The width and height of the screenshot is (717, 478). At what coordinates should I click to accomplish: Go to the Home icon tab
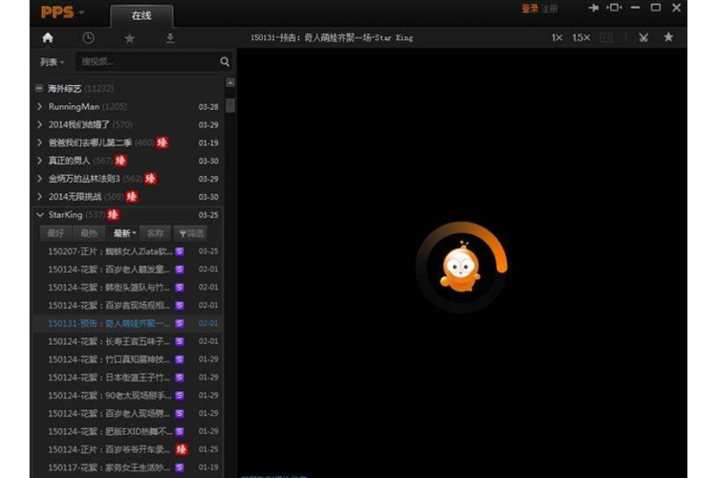click(x=48, y=38)
